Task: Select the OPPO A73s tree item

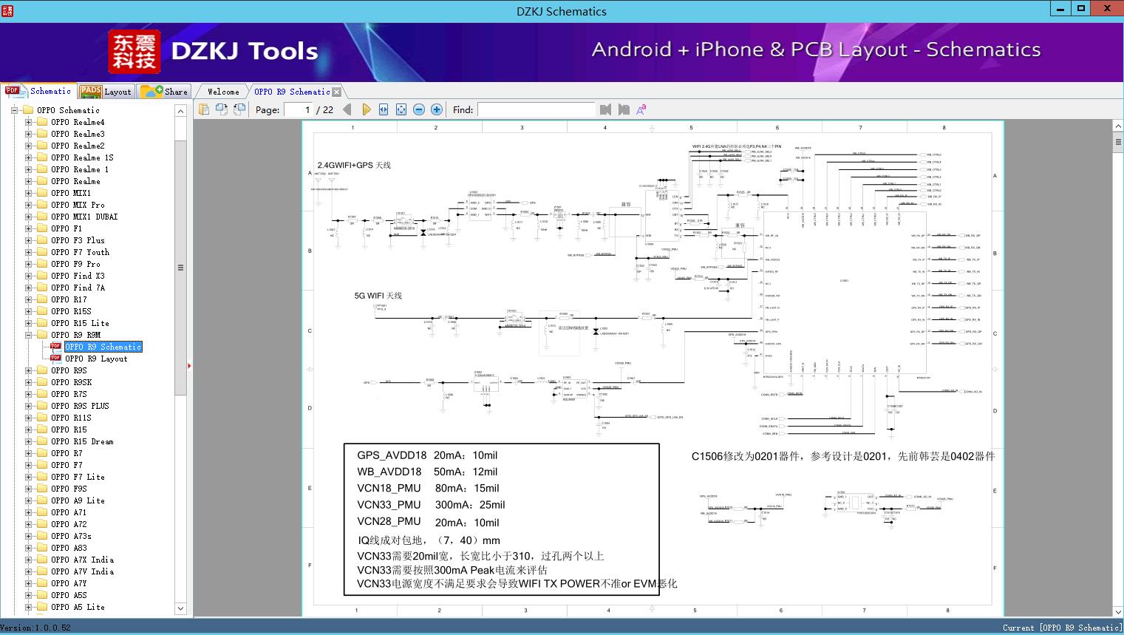Action: pos(71,536)
